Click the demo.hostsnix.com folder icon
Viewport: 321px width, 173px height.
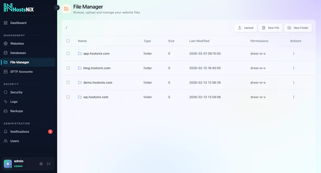(80, 82)
